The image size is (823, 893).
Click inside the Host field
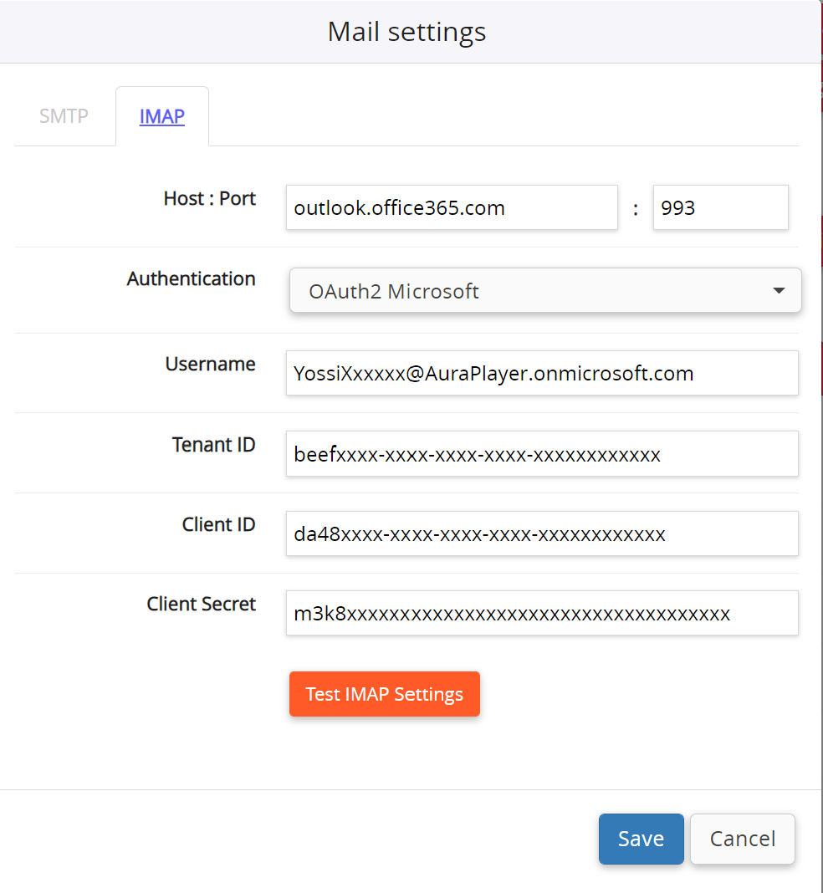(452, 207)
